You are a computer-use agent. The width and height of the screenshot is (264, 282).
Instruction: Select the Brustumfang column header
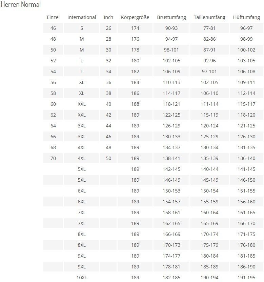pyautogui.click(x=171, y=17)
